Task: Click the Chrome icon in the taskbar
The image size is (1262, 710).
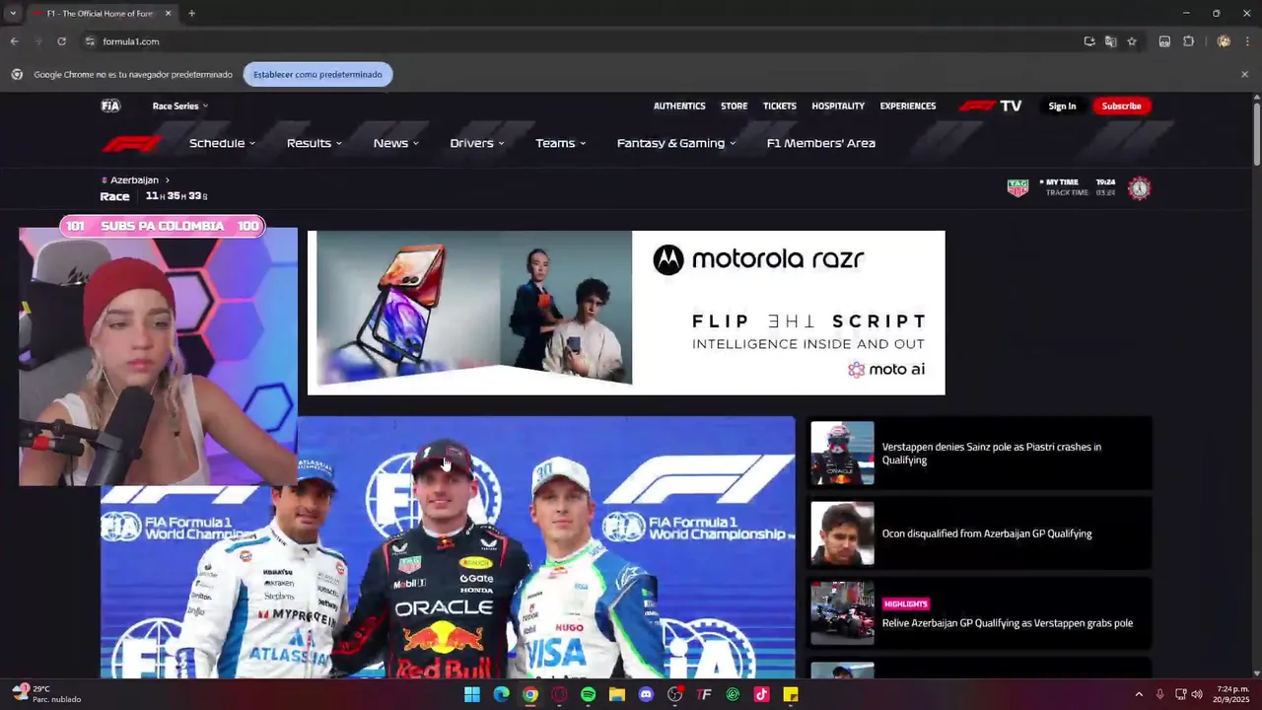Action: tap(530, 694)
